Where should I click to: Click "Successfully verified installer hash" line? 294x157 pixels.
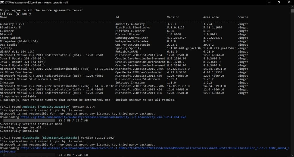31,124
